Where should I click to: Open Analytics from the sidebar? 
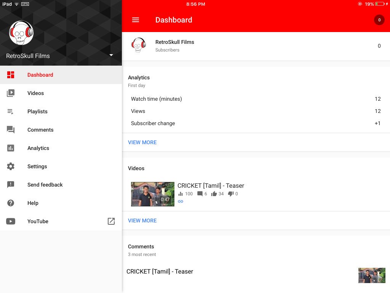61,148
